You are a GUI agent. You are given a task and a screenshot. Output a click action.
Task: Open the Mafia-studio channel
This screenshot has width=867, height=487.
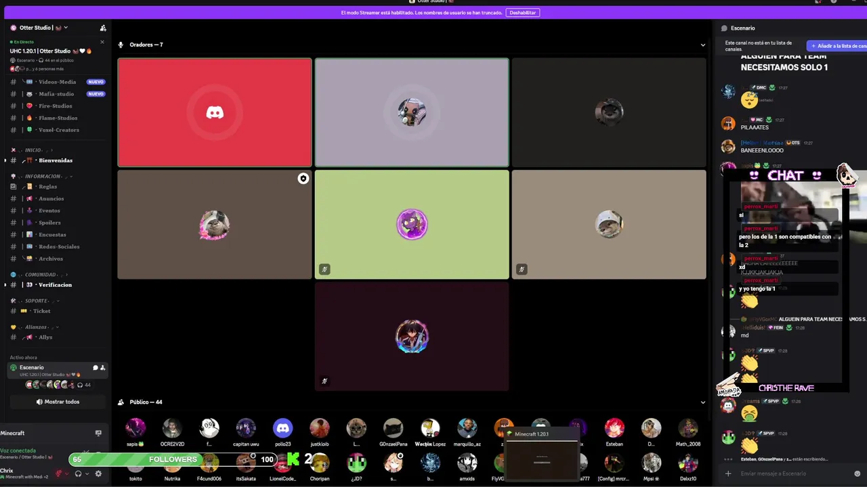[x=57, y=94]
